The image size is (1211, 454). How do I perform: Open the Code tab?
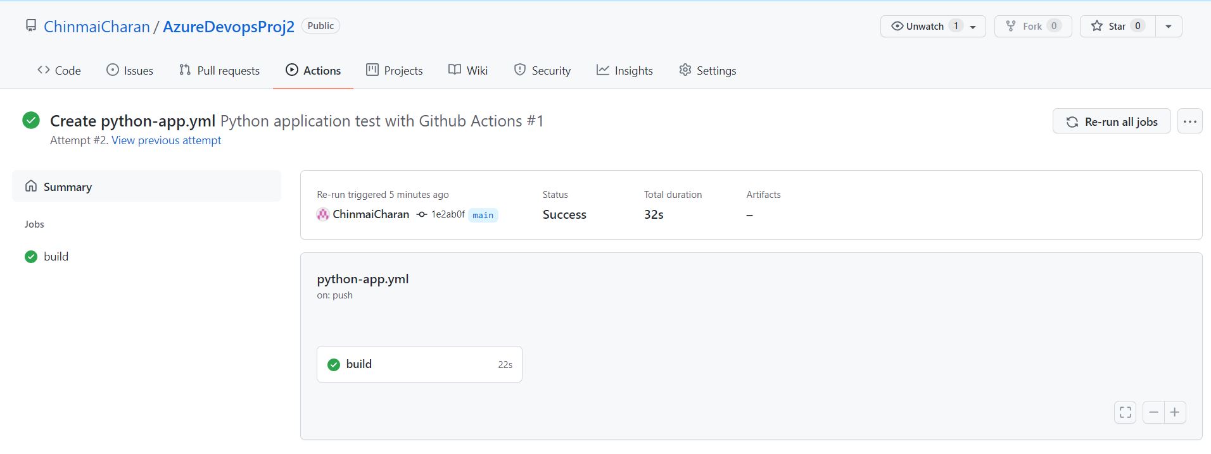[x=59, y=70]
